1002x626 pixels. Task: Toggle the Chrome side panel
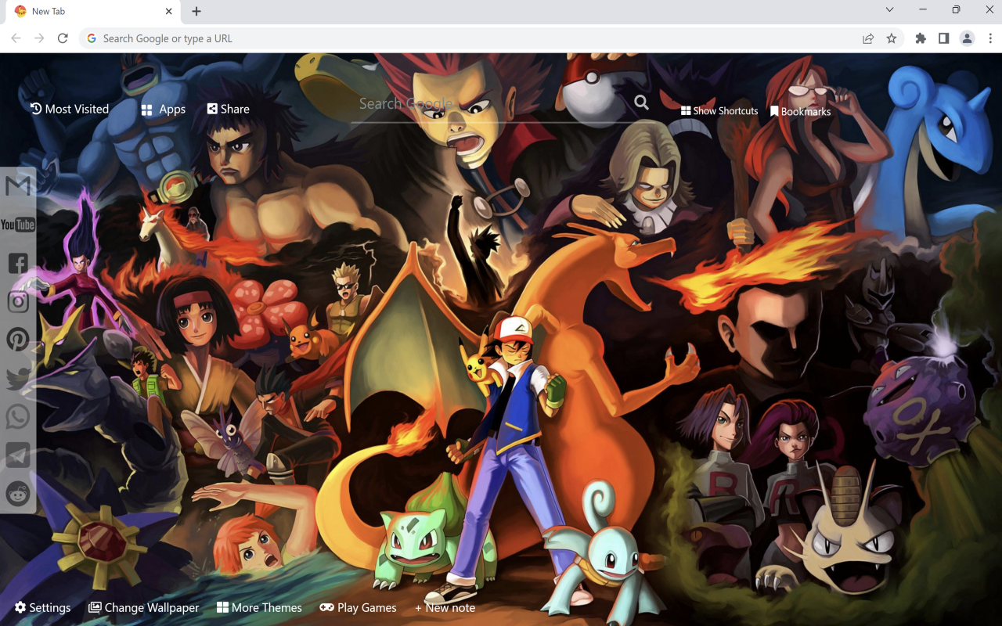coord(944,38)
